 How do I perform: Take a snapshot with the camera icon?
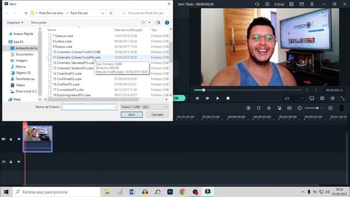click(322, 99)
